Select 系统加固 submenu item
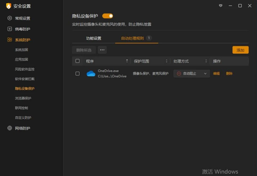The height and width of the screenshot is (176, 257). point(22,50)
